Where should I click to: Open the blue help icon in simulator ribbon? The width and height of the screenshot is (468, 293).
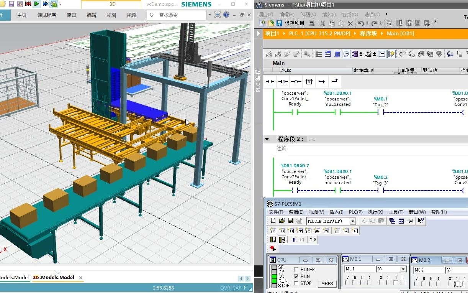tap(226, 15)
